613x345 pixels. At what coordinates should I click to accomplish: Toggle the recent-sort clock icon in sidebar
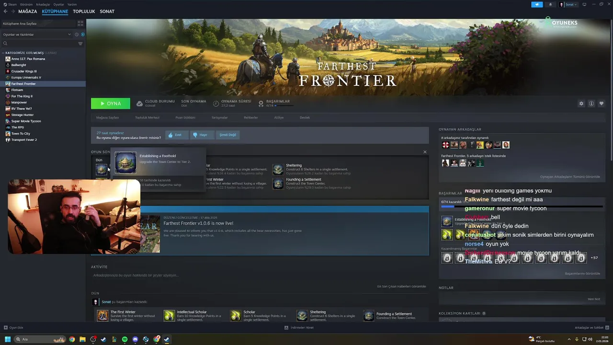click(x=77, y=34)
